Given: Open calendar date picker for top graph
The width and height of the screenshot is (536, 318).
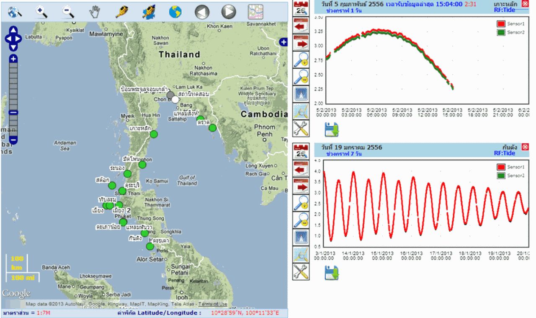Looking at the screenshot, I should pos(300,8).
